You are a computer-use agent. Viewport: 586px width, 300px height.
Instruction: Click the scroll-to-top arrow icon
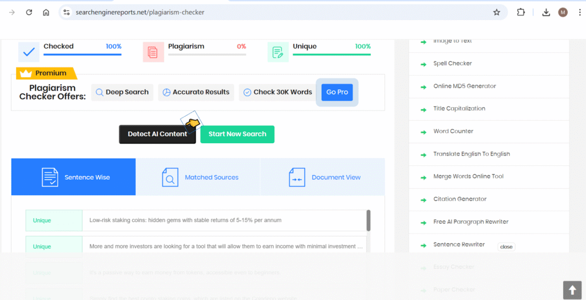tap(572, 290)
